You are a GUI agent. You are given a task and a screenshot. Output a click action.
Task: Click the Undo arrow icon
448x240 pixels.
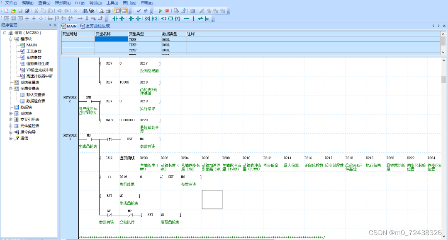[59, 11]
